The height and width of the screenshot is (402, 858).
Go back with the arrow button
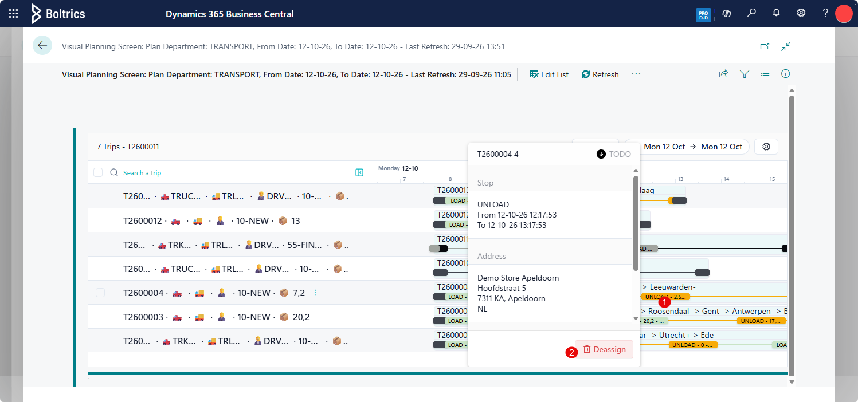click(42, 45)
